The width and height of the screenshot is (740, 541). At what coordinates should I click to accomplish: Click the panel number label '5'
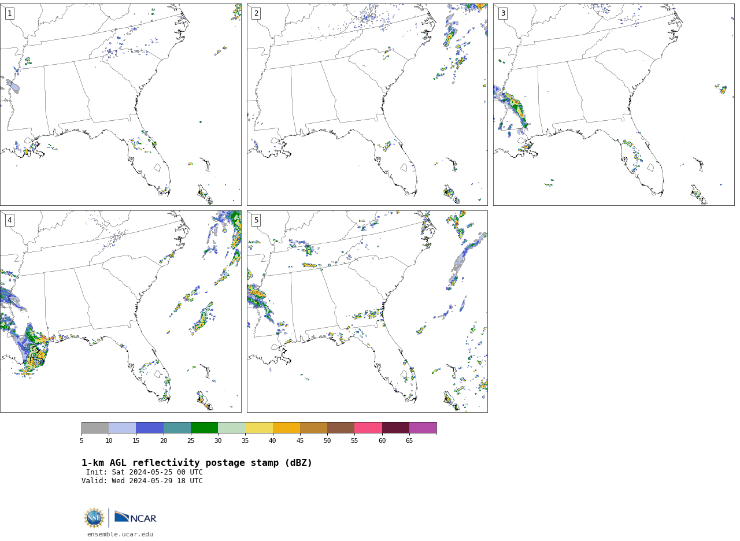click(256, 220)
